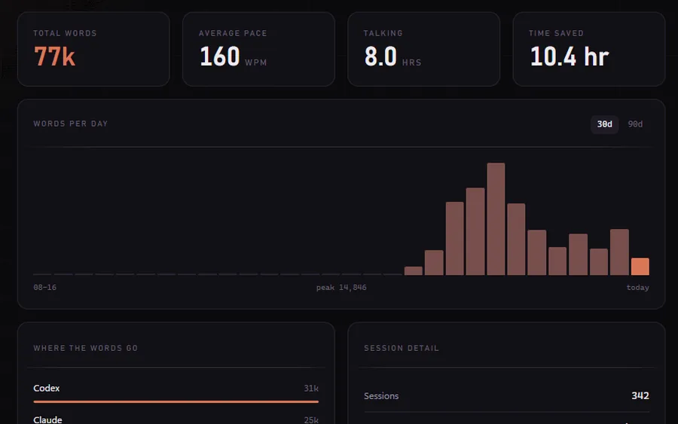Click the 08-16 start date label
This screenshot has width=678, height=424.
(45, 288)
